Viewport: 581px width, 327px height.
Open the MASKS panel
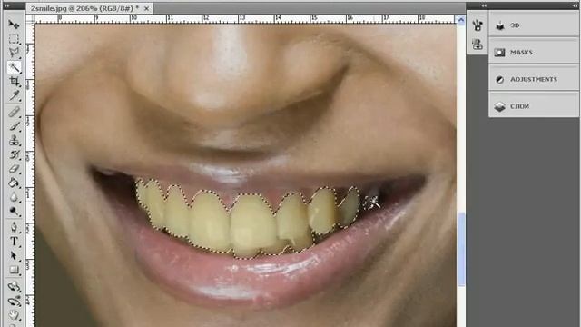534,53
